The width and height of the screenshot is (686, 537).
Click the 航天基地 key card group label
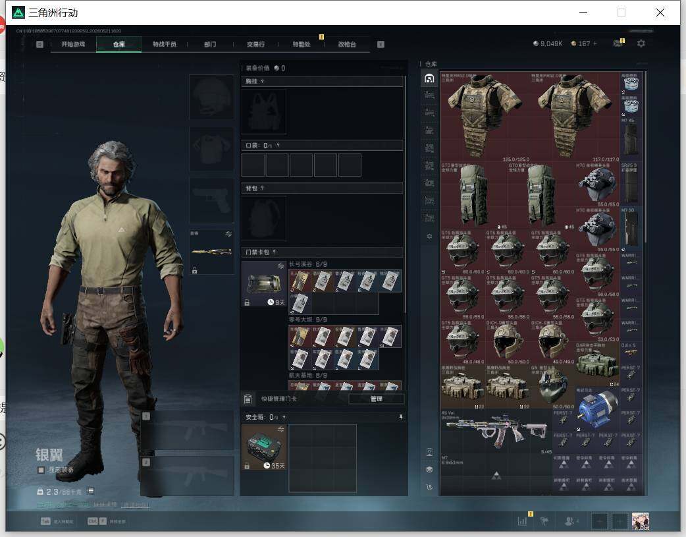308,376
